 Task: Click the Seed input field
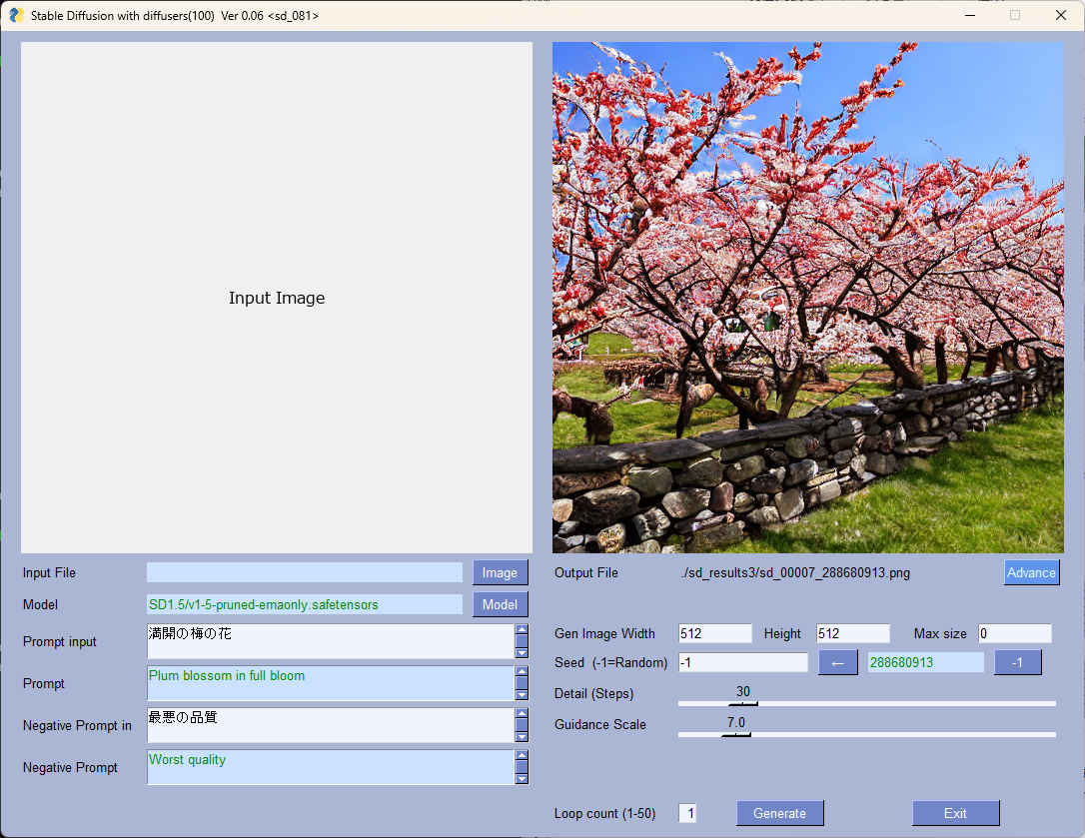click(x=742, y=662)
